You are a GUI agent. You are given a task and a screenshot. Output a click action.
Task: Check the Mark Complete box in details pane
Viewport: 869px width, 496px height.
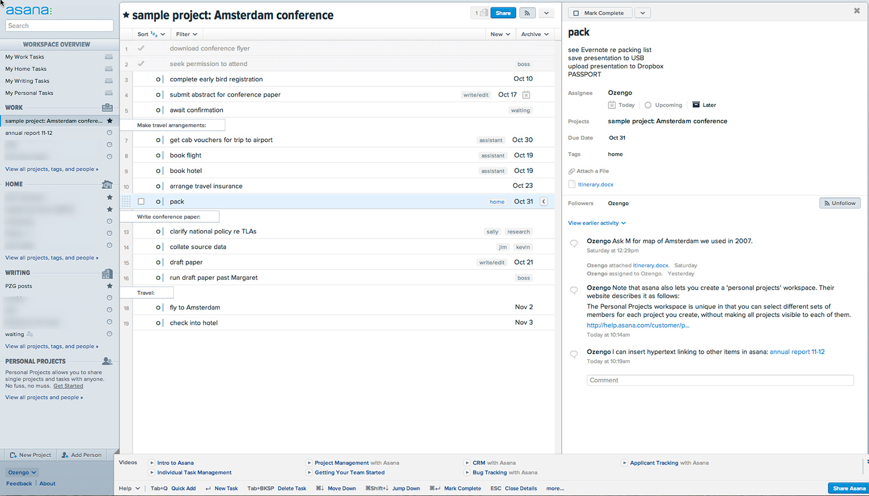click(576, 13)
